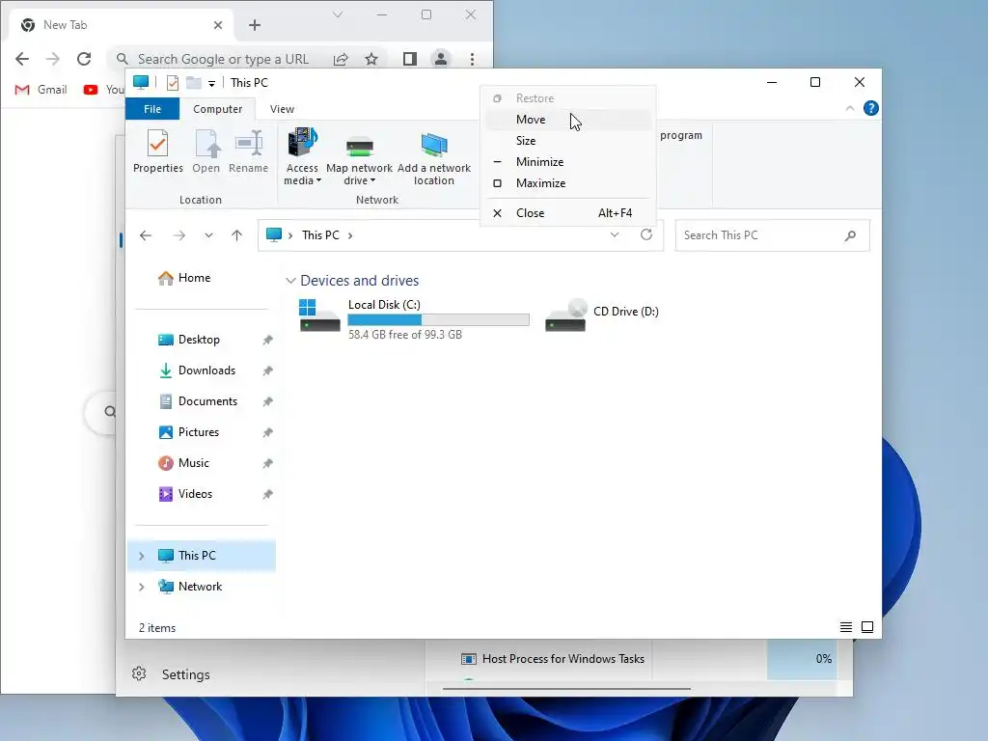Switch to details view in status bar
Image resolution: width=988 pixels, height=741 pixels.
pos(845,627)
